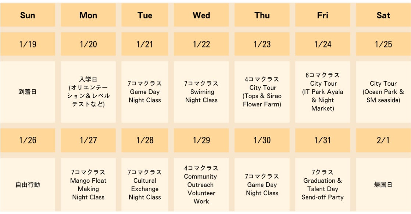
Task: Select the 1/27 date cell
Action: coord(88,140)
